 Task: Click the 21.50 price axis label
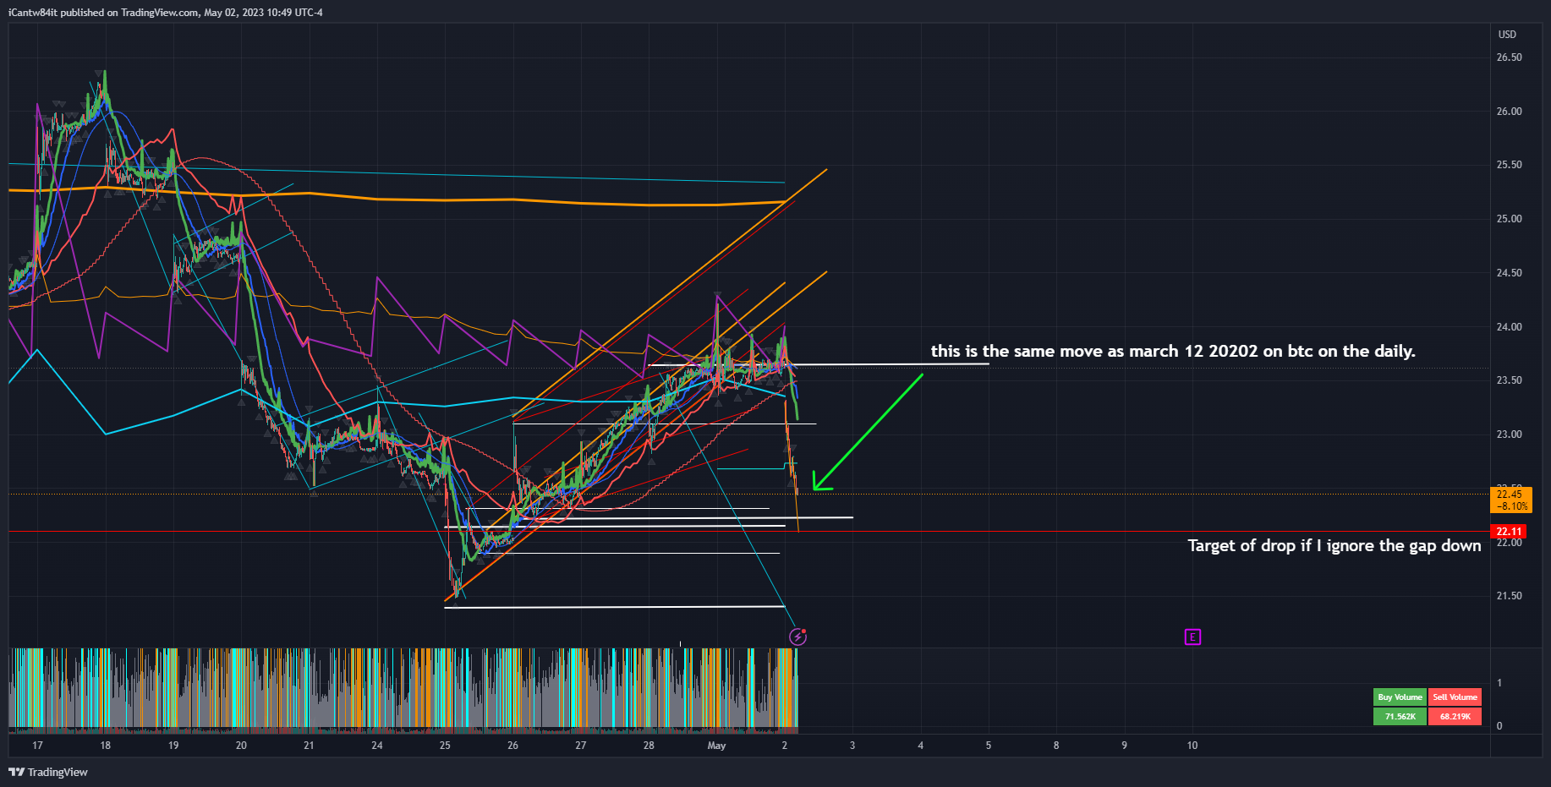[x=1509, y=596]
